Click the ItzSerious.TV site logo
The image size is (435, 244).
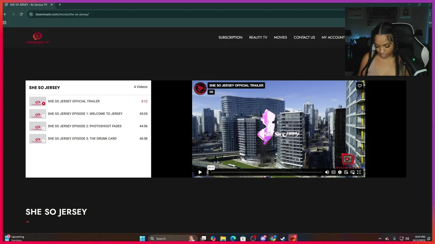pyautogui.click(x=37, y=38)
